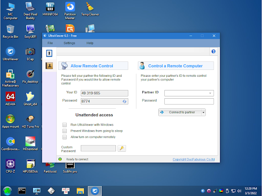Select the Apps mount desktop icon
This screenshot has width=262, height=196.
pos(10,121)
